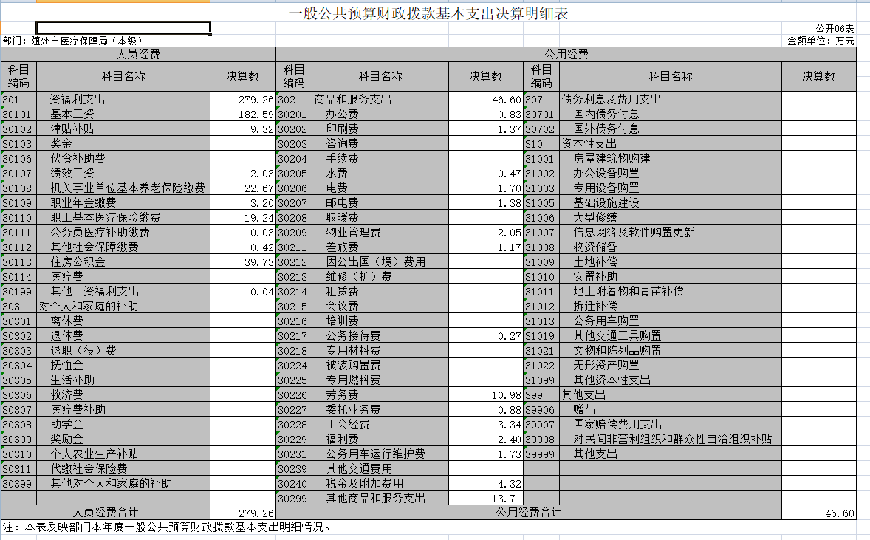Viewport: 870px width, 540px height.
Task: Click code cell 39999 for 其他支出
Action: 541,454
